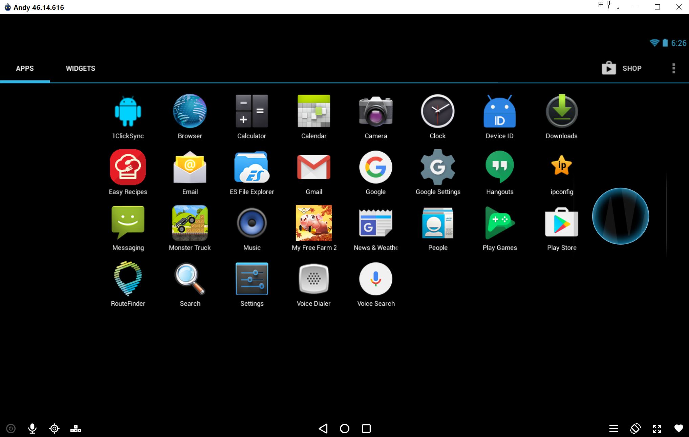
Task: Open the Play Store app
Action: coord(562,228)
